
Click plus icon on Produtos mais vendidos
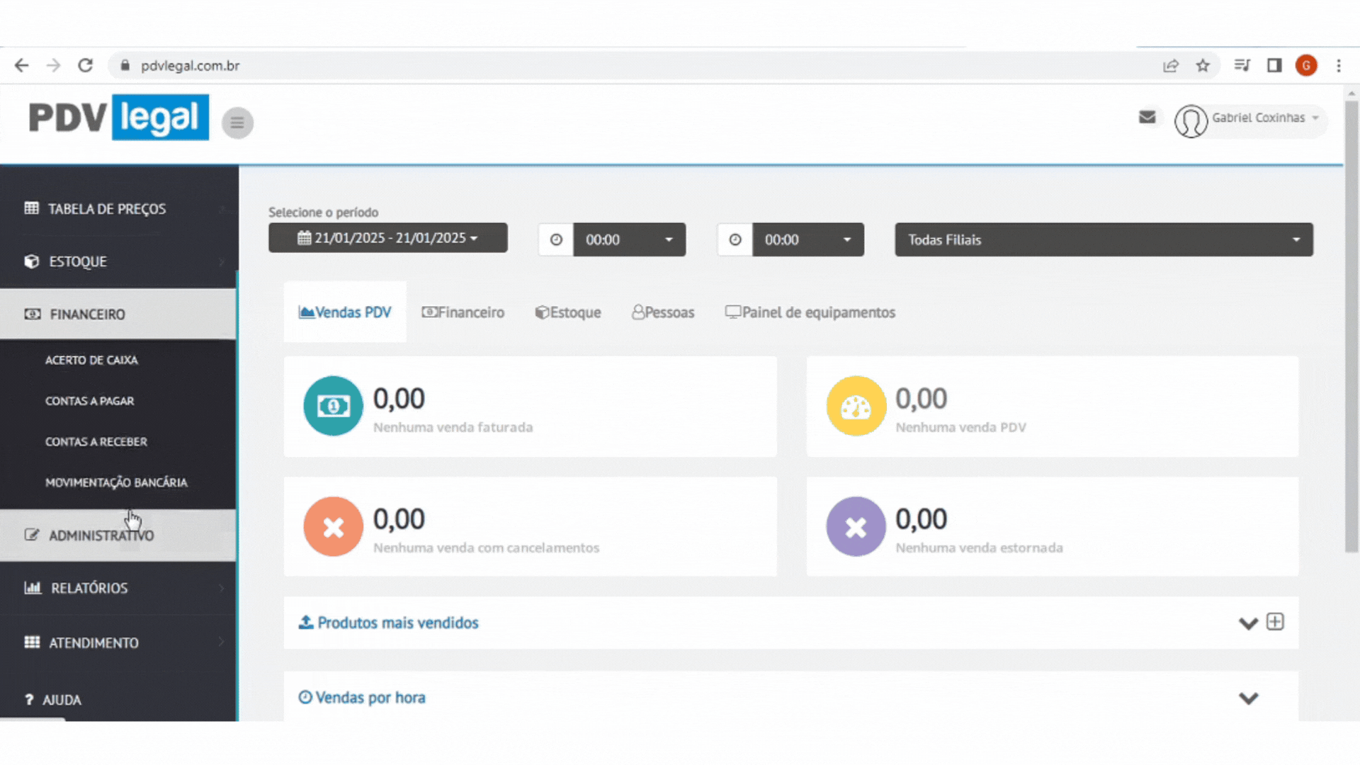pos(1275,622)
